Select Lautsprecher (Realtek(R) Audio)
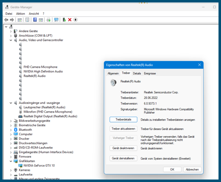The image size is (221, 182). [44, 107]
